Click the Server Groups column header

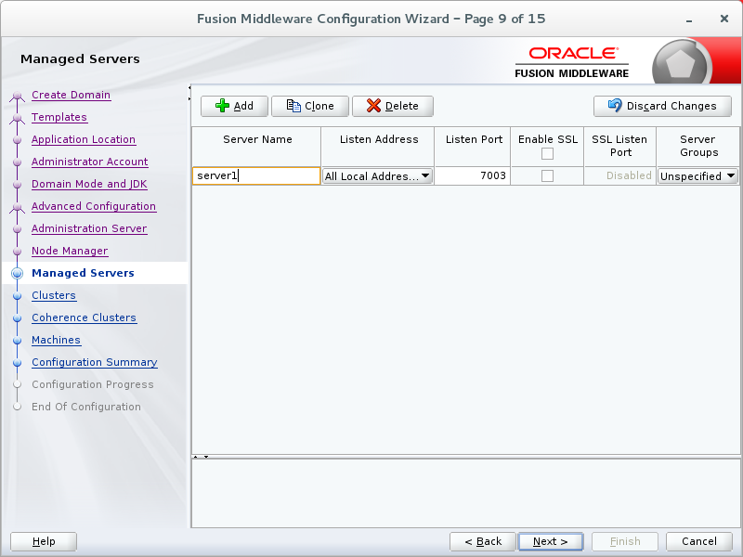(698, 147)
